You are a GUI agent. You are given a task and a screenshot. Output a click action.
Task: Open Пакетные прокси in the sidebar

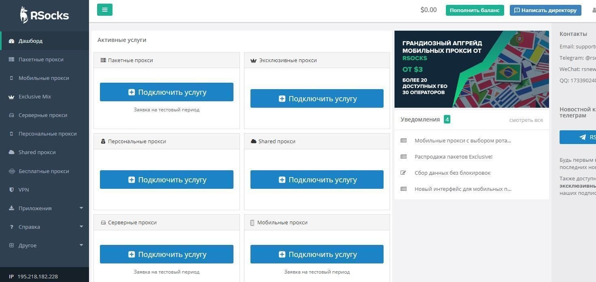45,59
